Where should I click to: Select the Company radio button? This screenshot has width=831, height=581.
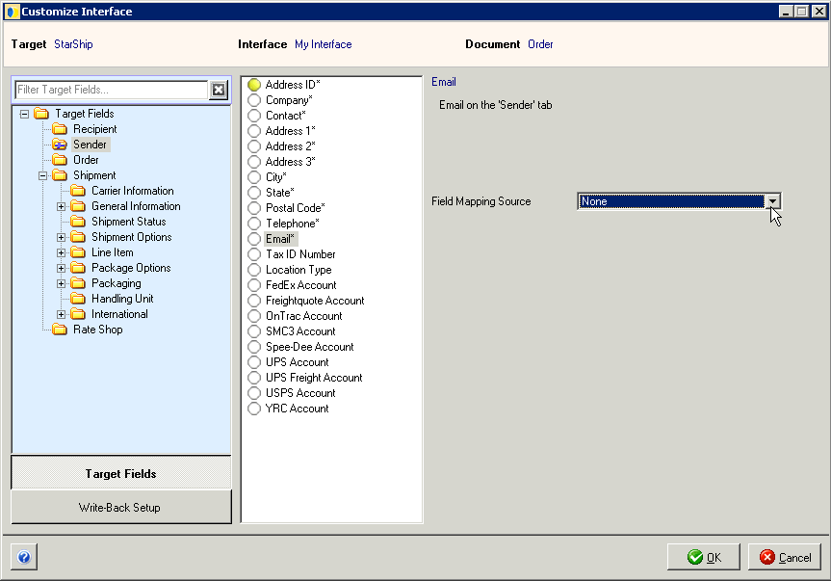click(251, 100)
